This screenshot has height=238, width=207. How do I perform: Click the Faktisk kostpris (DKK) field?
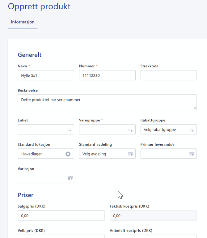tap(153, 215)
